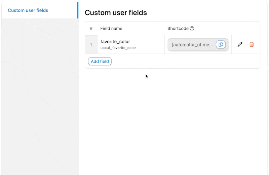Click the blue active indicator on sidebar tab
The image size is (269, 175).
(78, 10)
